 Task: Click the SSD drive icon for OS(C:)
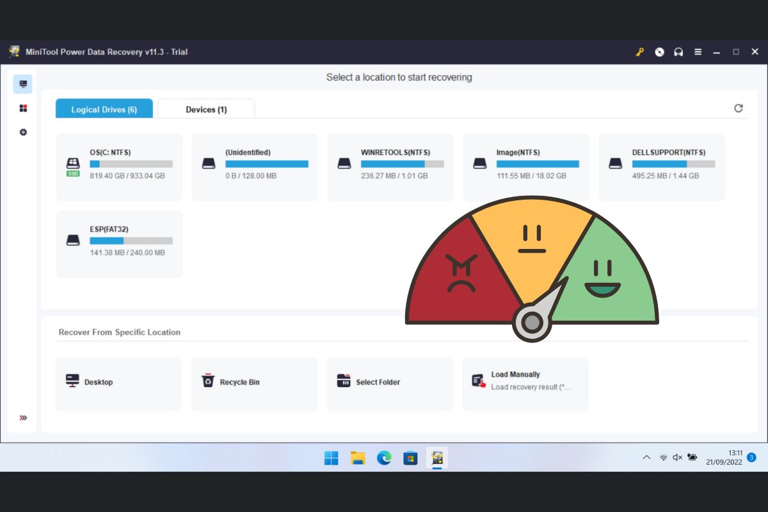click(x=73, y=166)
